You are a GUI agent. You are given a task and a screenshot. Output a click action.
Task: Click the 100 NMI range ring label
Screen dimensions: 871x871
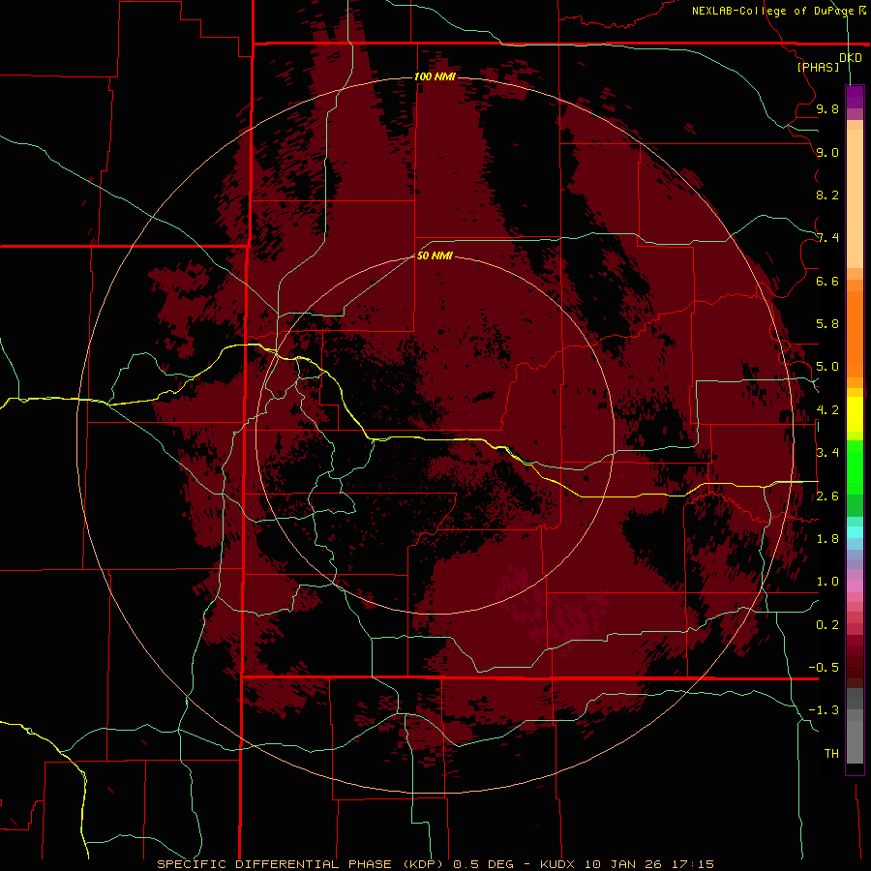[435, 76]
